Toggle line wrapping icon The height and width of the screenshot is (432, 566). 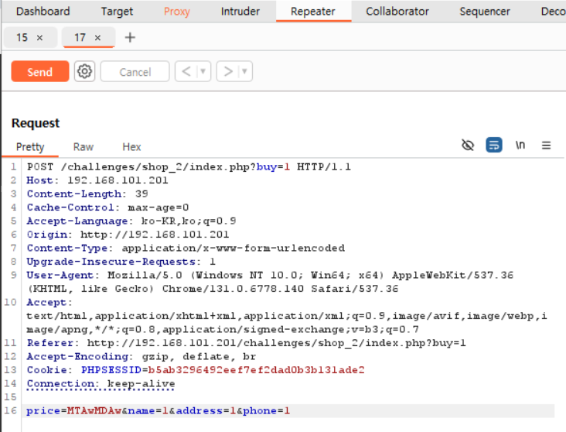point(494,145)
